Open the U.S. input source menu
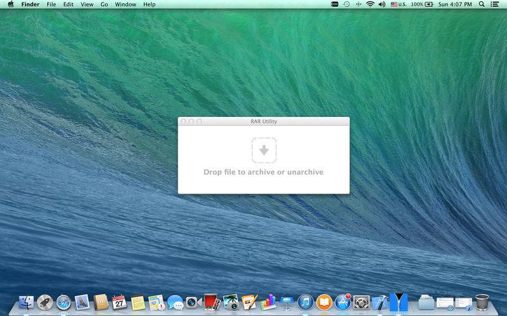 [x=399, y=4]
